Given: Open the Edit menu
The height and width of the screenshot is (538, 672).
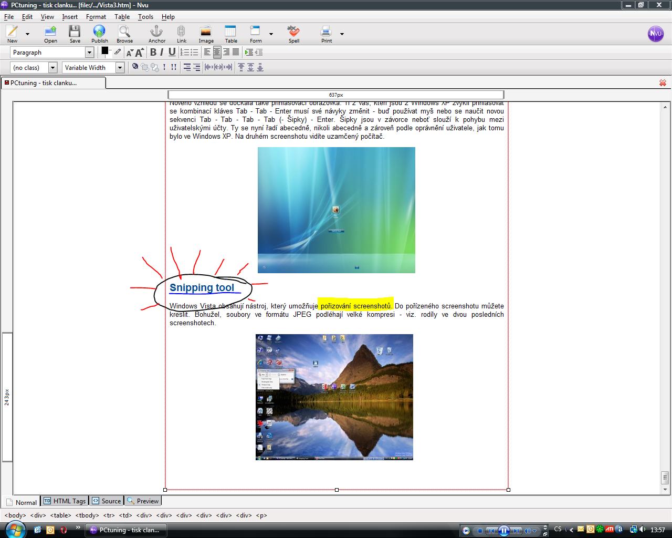Looking at the screenshot, I should tap(27, 17).
